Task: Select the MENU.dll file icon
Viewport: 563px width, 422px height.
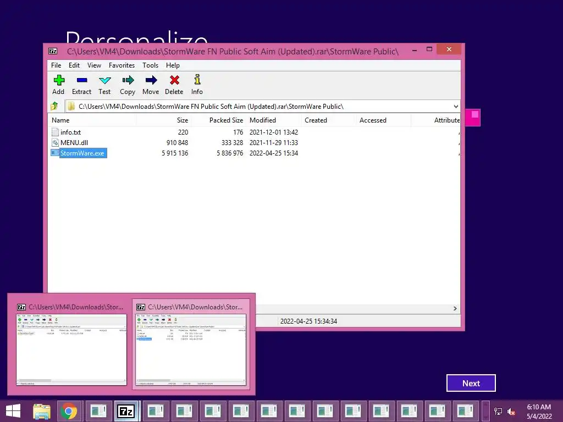Action: coord(55,142)
